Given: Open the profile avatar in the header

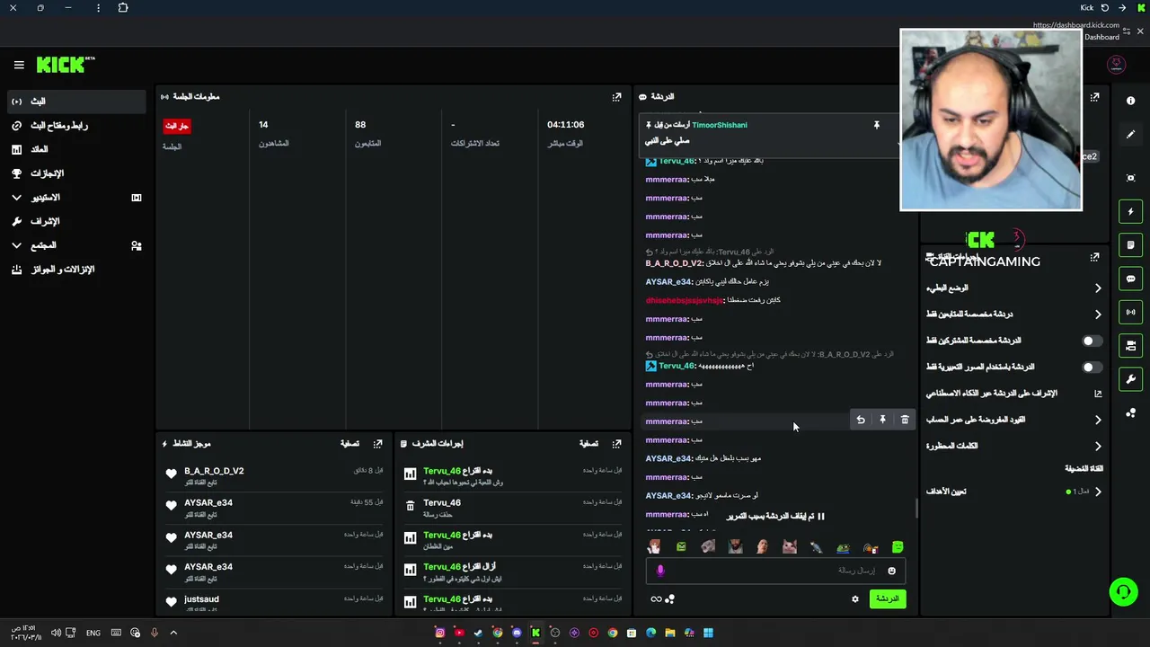Looking at the screenshot, I should pyautogui.click(x=1116, y=65).
